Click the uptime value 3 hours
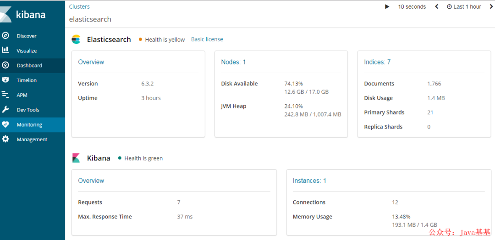This screenshot has width=495, height=240. tap(151, 98)
